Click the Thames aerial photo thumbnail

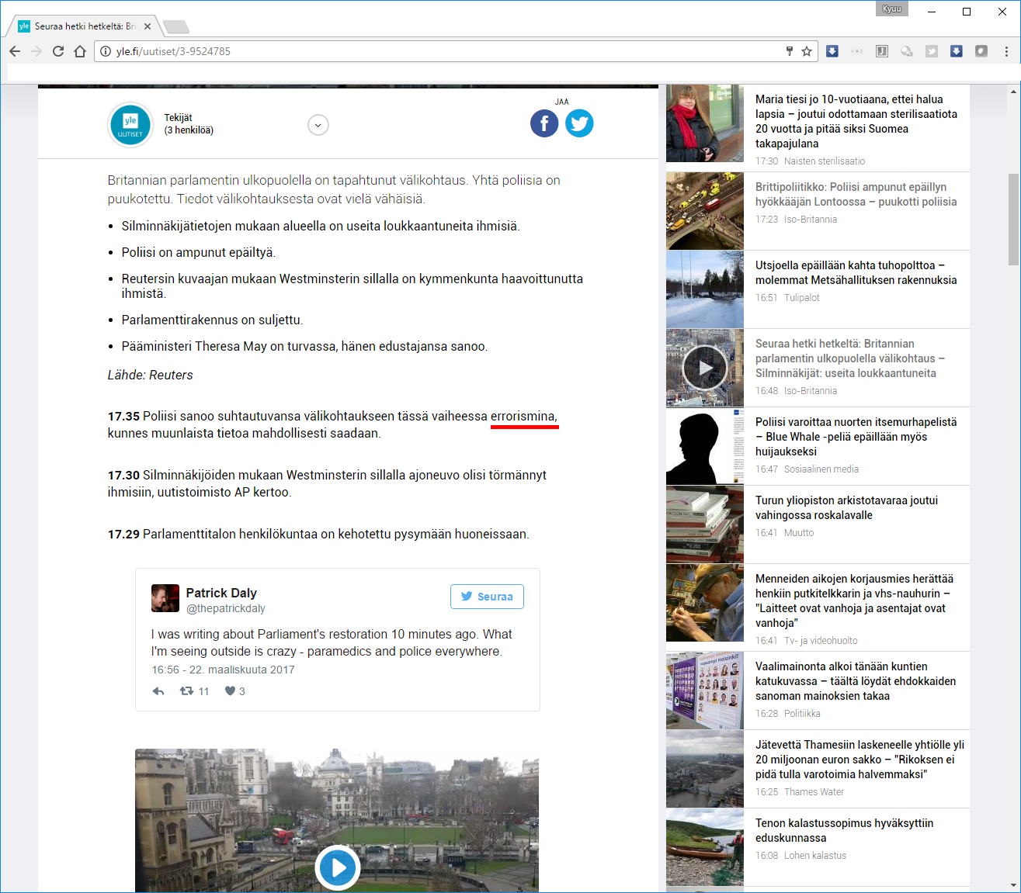(x=704, y=769)
